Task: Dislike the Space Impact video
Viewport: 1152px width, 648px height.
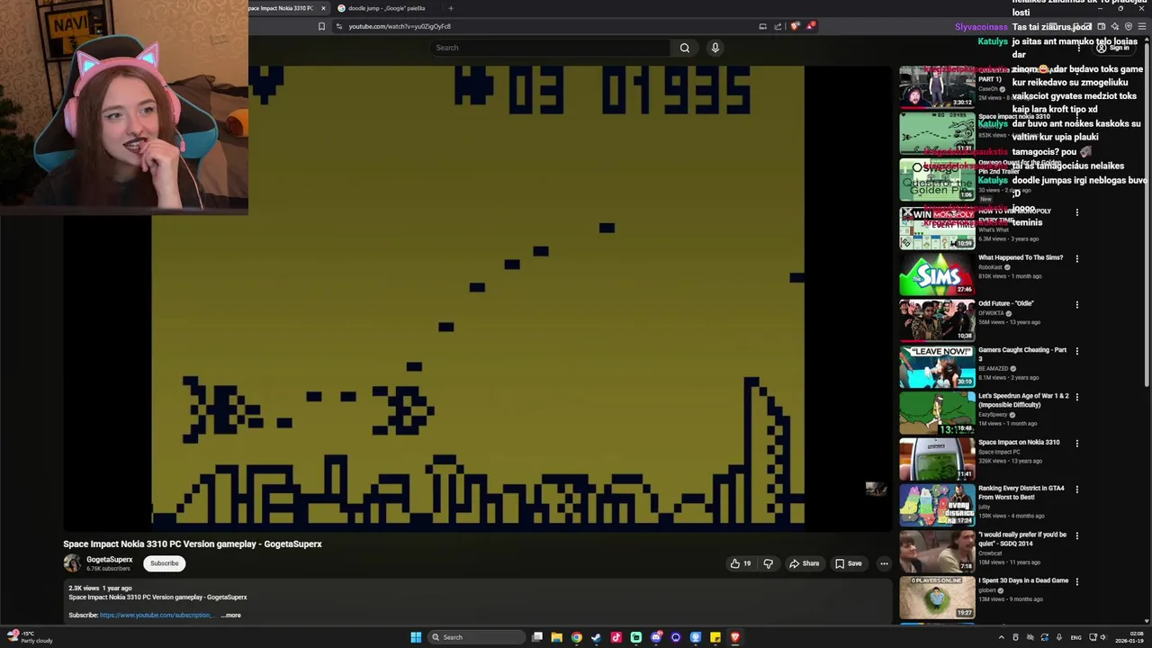Action: pyautogui.click(x=768, y=563)
